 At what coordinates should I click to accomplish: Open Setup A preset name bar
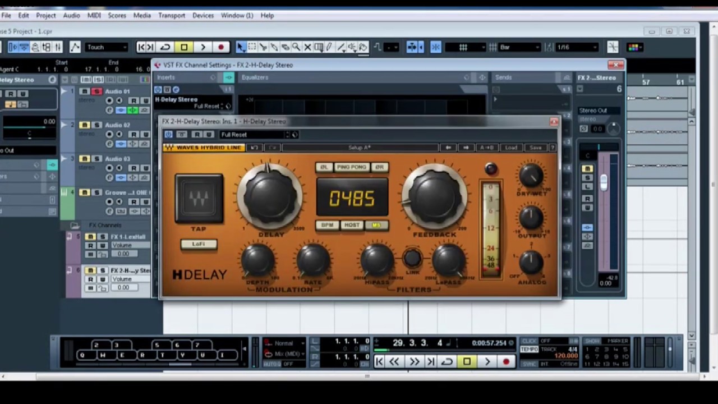359,148
